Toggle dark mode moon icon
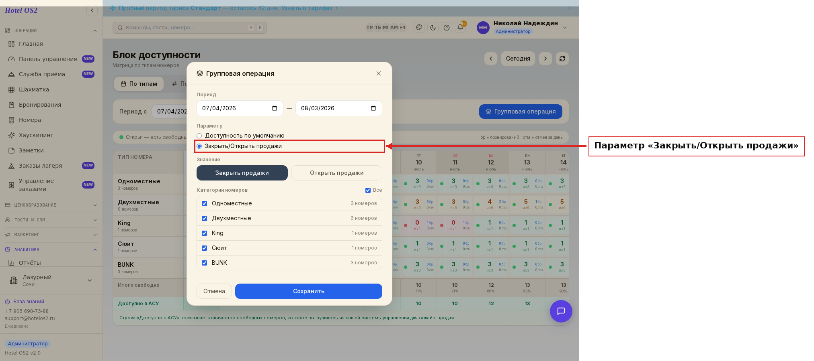This screenshot has height=361, width=814. pyautogui.click(x=433, y=28)
